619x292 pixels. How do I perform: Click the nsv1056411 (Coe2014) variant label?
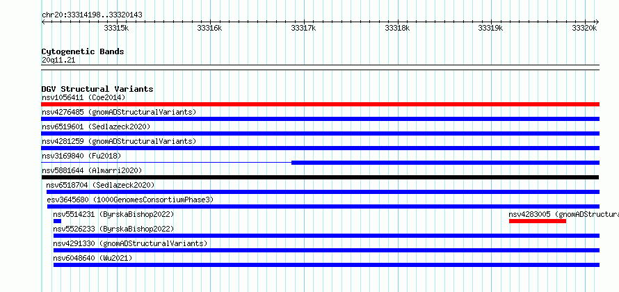(83, 97)
